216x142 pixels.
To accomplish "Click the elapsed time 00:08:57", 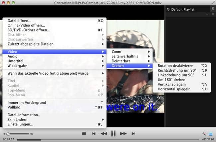I will tap(9, 139).
